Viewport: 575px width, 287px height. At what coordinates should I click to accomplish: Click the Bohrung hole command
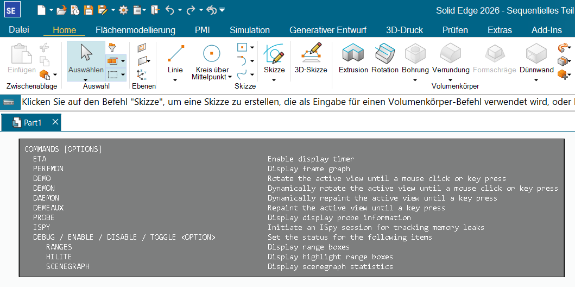pos(415,59)
